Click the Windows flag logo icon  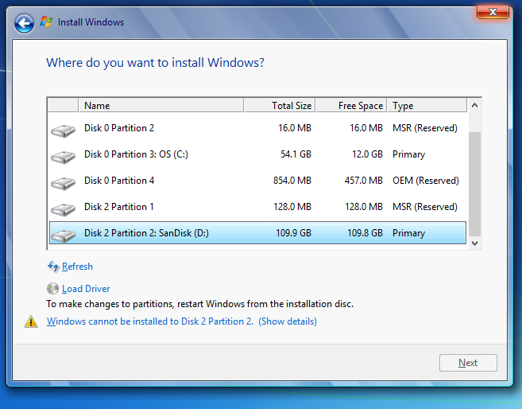click(46, 22)
